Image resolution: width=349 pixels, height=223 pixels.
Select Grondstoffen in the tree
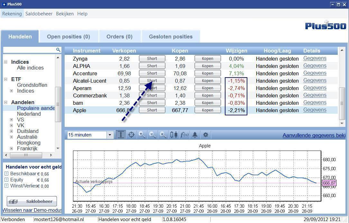(x=32, y=85)
